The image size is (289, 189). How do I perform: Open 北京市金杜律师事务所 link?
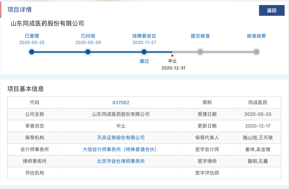tap(121, 161)
